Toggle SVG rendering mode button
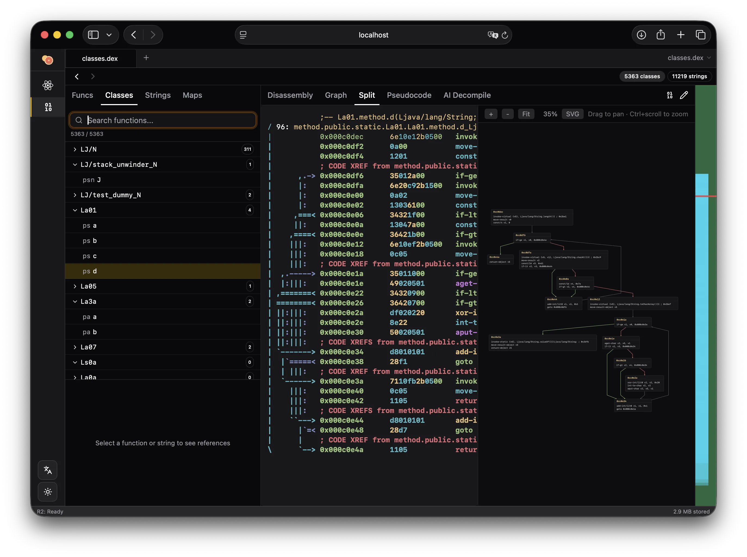The height and width of the screenshot is (557, 747). pos(572,114)
